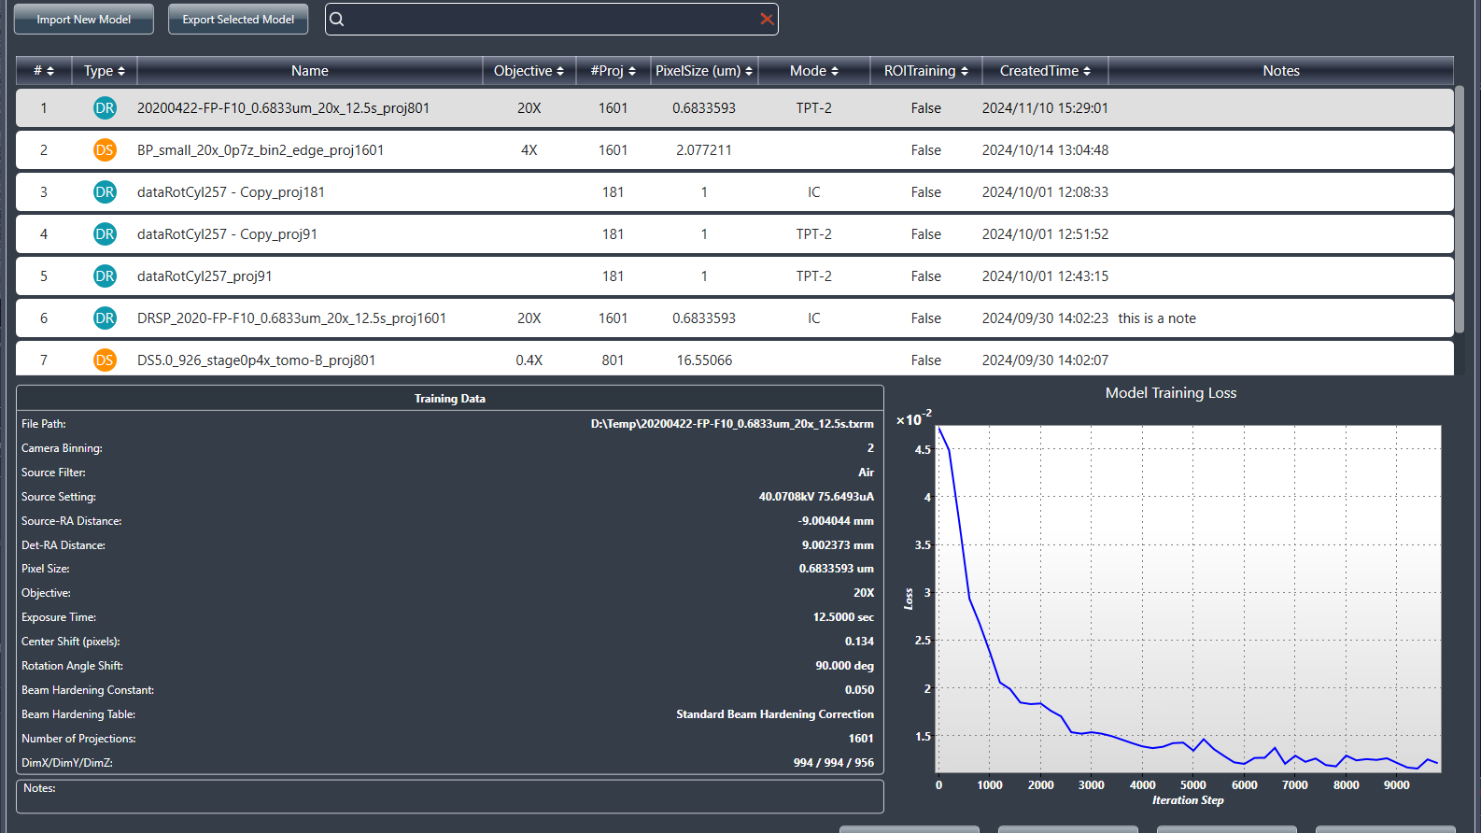The image size is (1481, 833).
Task: Sort table by # column
Action: (44, 71)
